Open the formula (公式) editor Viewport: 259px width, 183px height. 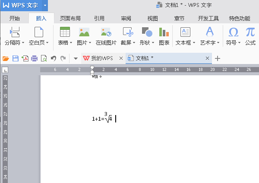(250, 35)
